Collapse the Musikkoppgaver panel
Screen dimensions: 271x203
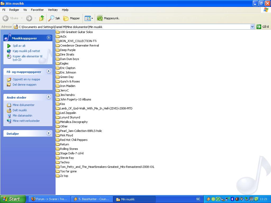pyautogui.click(x=49, y=38)
